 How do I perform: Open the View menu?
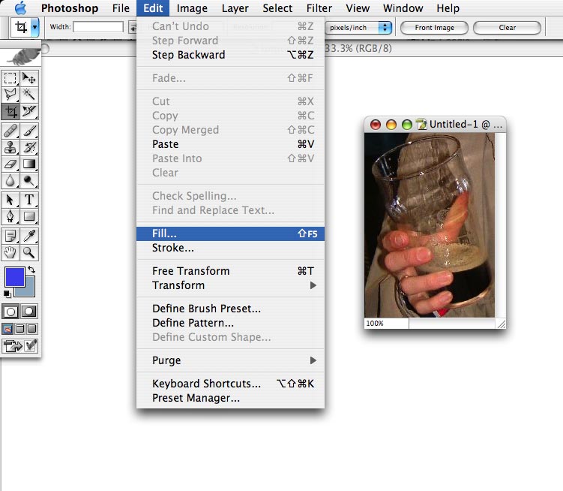(x=358, y=8)
